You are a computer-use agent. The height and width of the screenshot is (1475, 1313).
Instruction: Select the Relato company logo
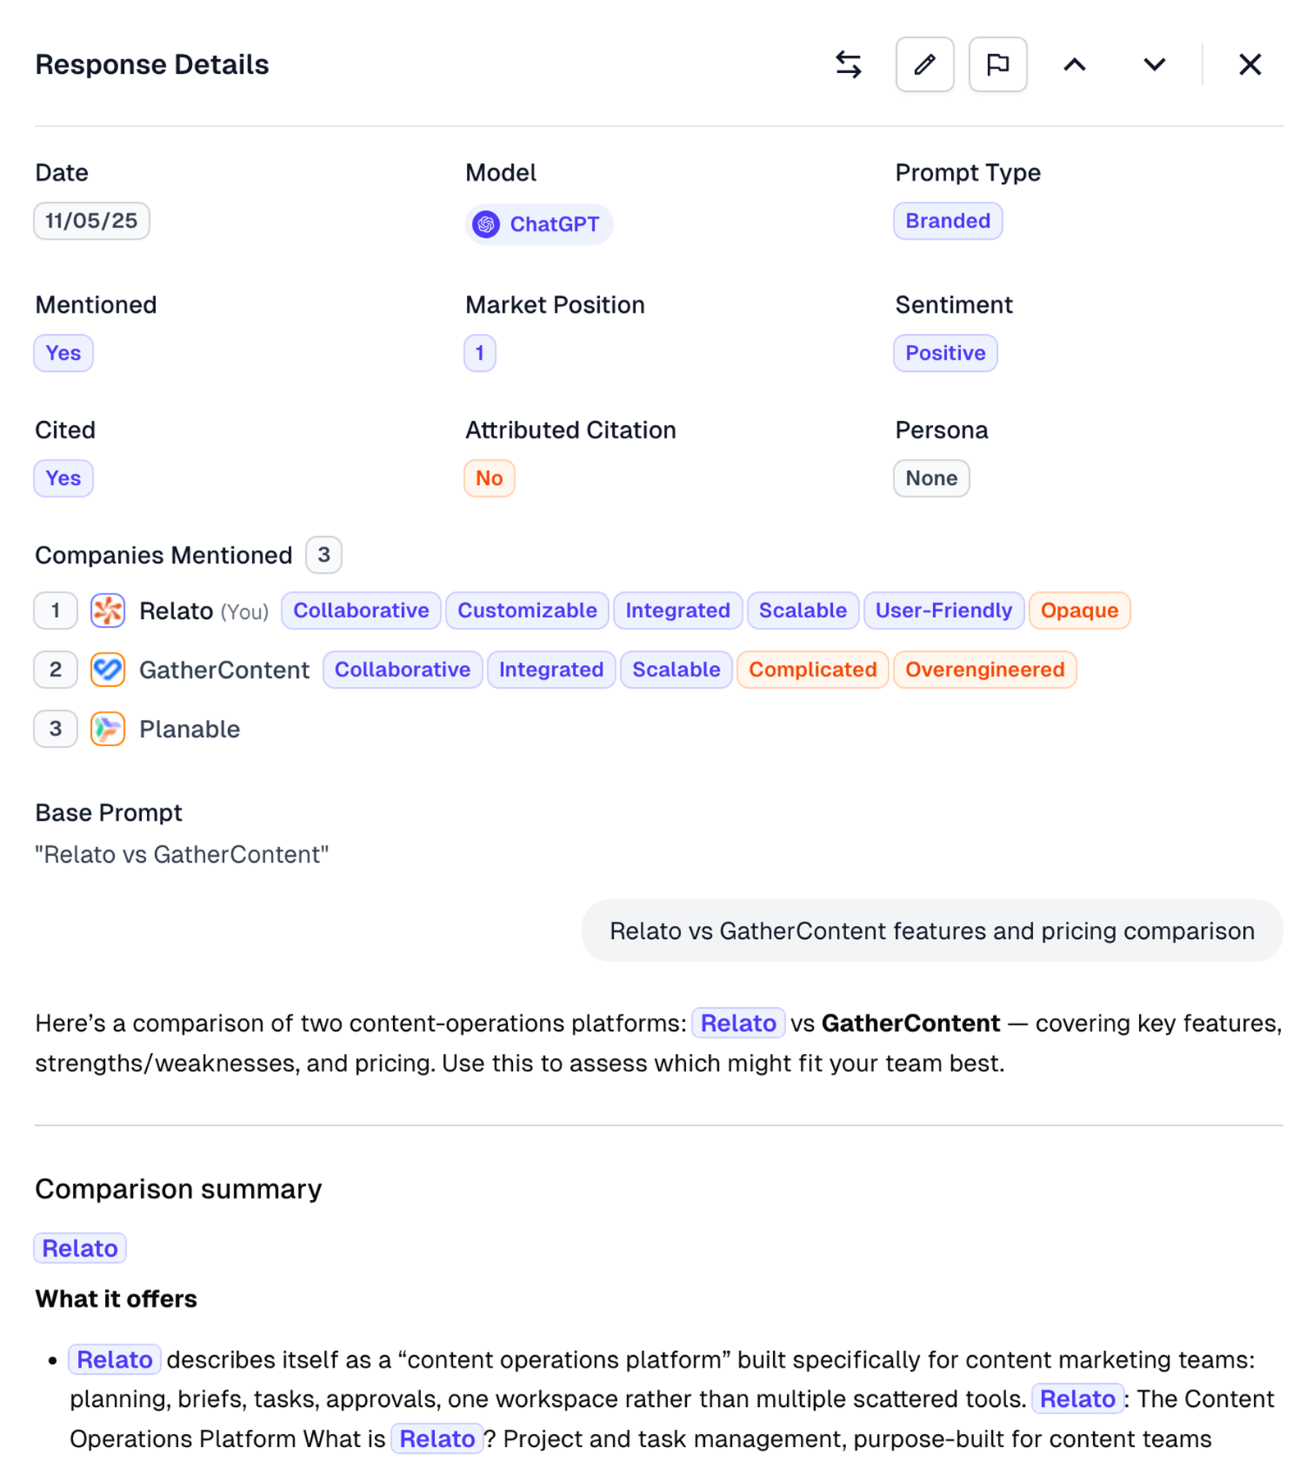point(107,611)
